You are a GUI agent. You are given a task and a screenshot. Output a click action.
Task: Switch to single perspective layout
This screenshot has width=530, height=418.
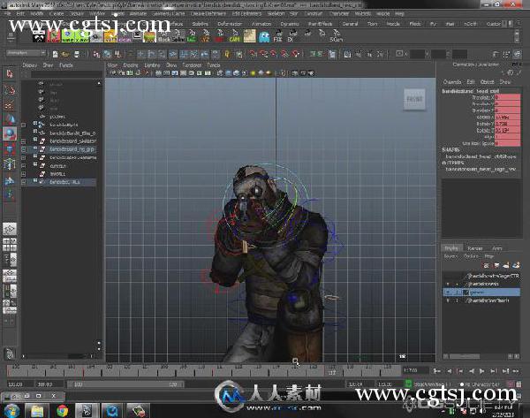click(10, 229)
